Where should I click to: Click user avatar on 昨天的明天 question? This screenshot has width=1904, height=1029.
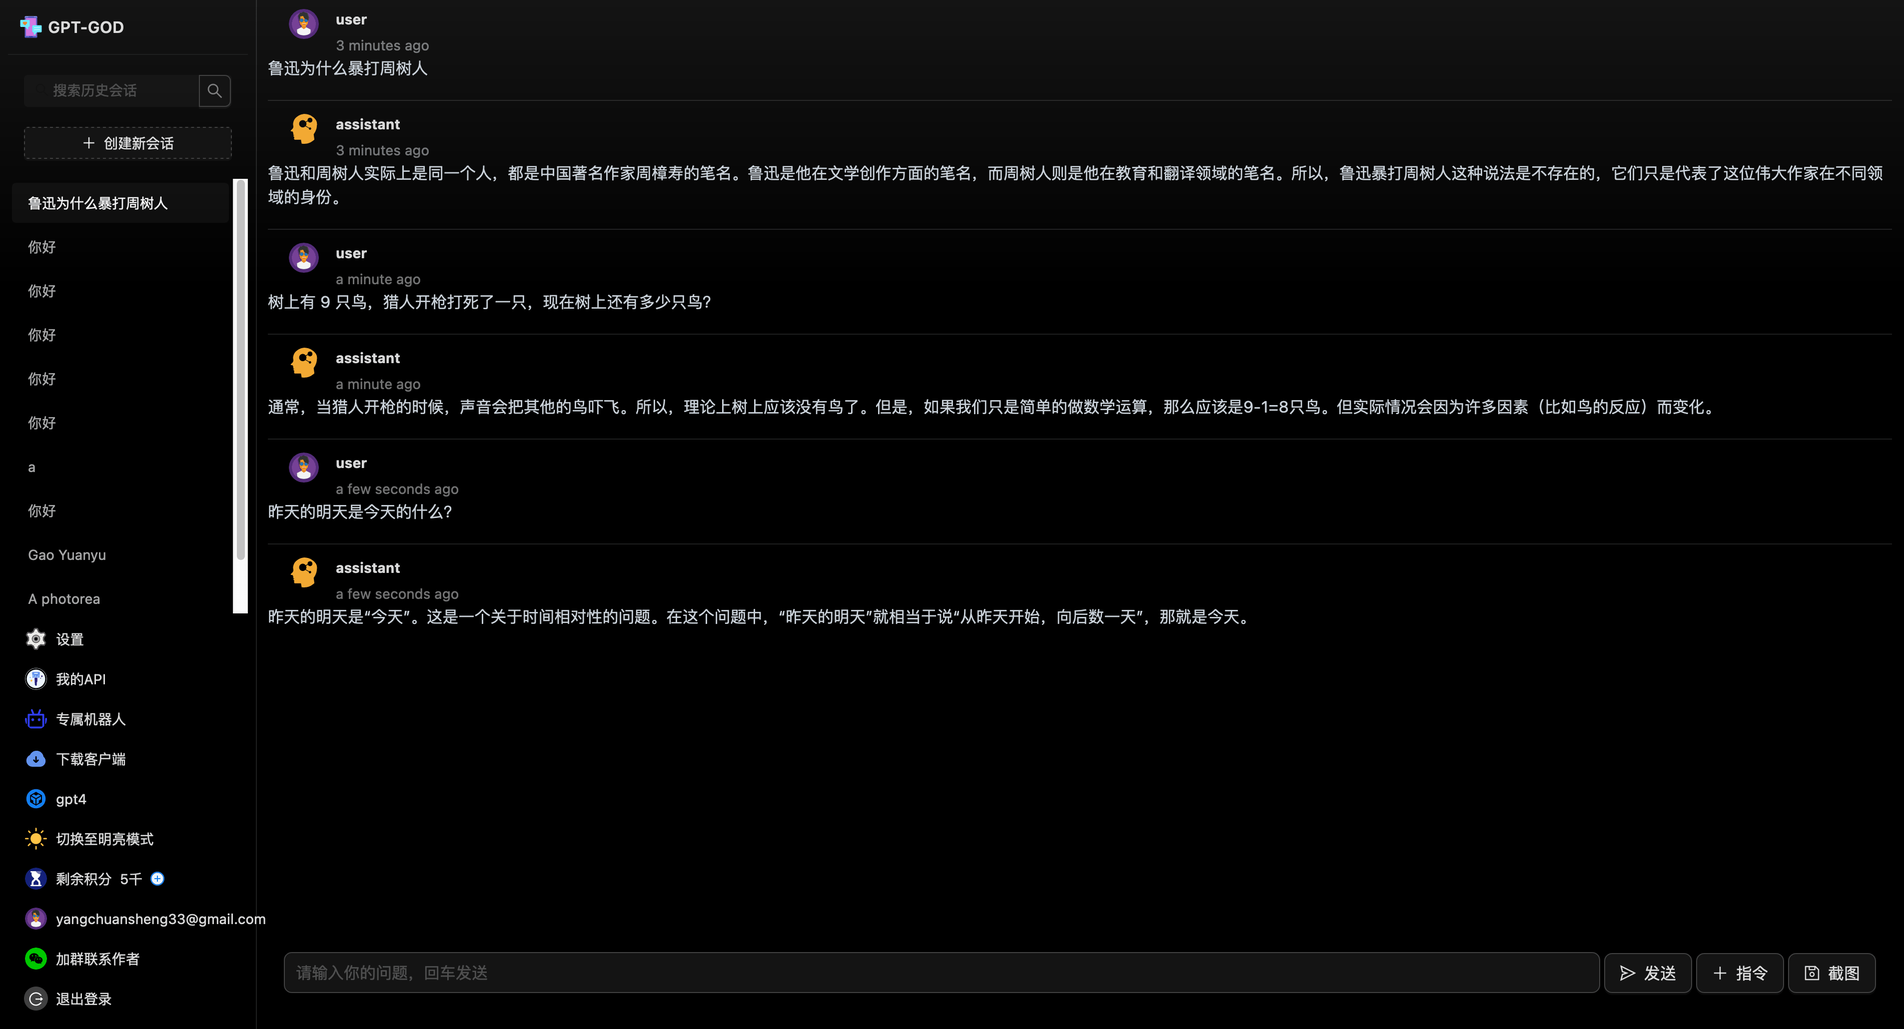tap(303, 467)
